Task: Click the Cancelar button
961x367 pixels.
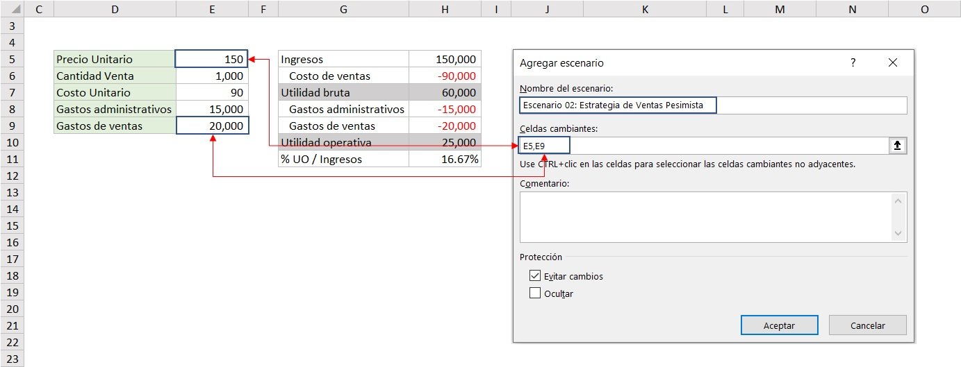Action: coord(868,325)
